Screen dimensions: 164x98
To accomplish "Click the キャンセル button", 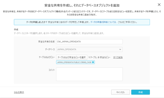I will point(120,92).
